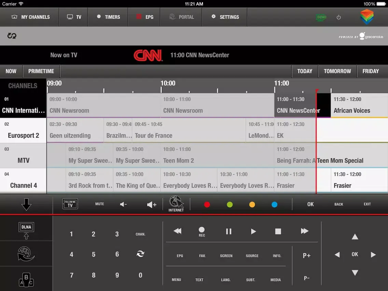This screenshot has height=291, width=388.
Task: Collapse remote with down arrow
Action: (x=26, y=204)
